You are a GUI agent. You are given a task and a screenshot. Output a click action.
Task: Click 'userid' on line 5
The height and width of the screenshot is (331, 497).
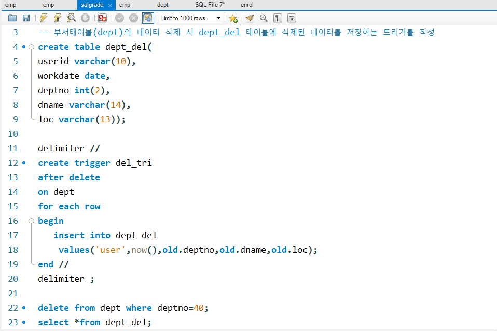53,61
